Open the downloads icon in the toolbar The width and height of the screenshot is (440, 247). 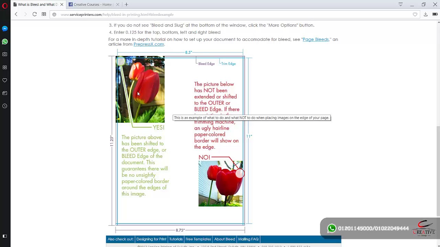click(426, 14)
